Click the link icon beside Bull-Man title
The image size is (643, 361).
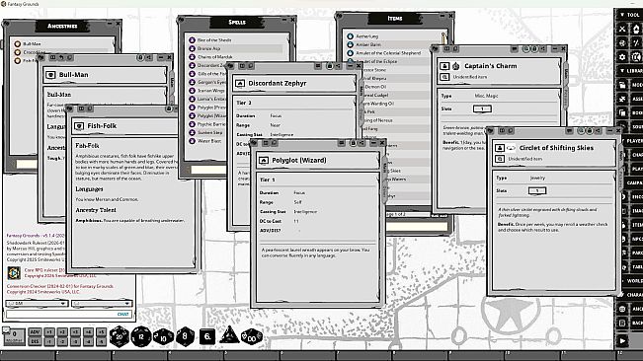click(50, 75)
